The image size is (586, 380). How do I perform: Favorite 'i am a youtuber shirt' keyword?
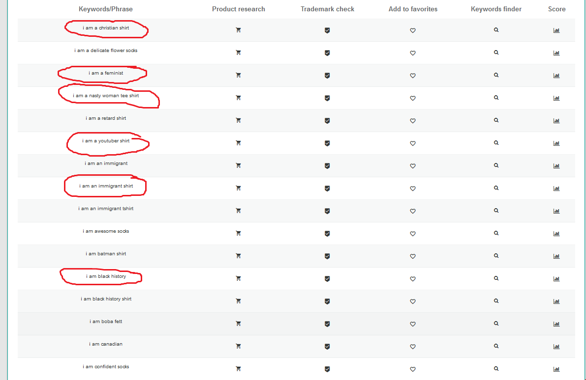[x=413, y=143]
